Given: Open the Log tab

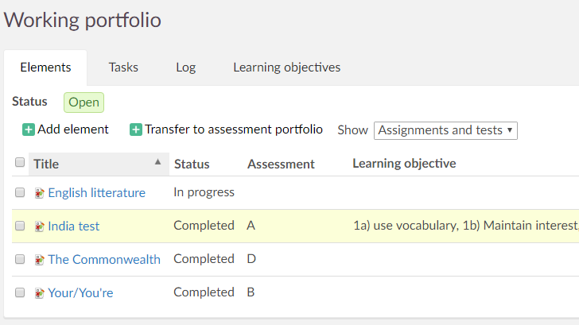Looking at the screenshot, I should 185,68.
